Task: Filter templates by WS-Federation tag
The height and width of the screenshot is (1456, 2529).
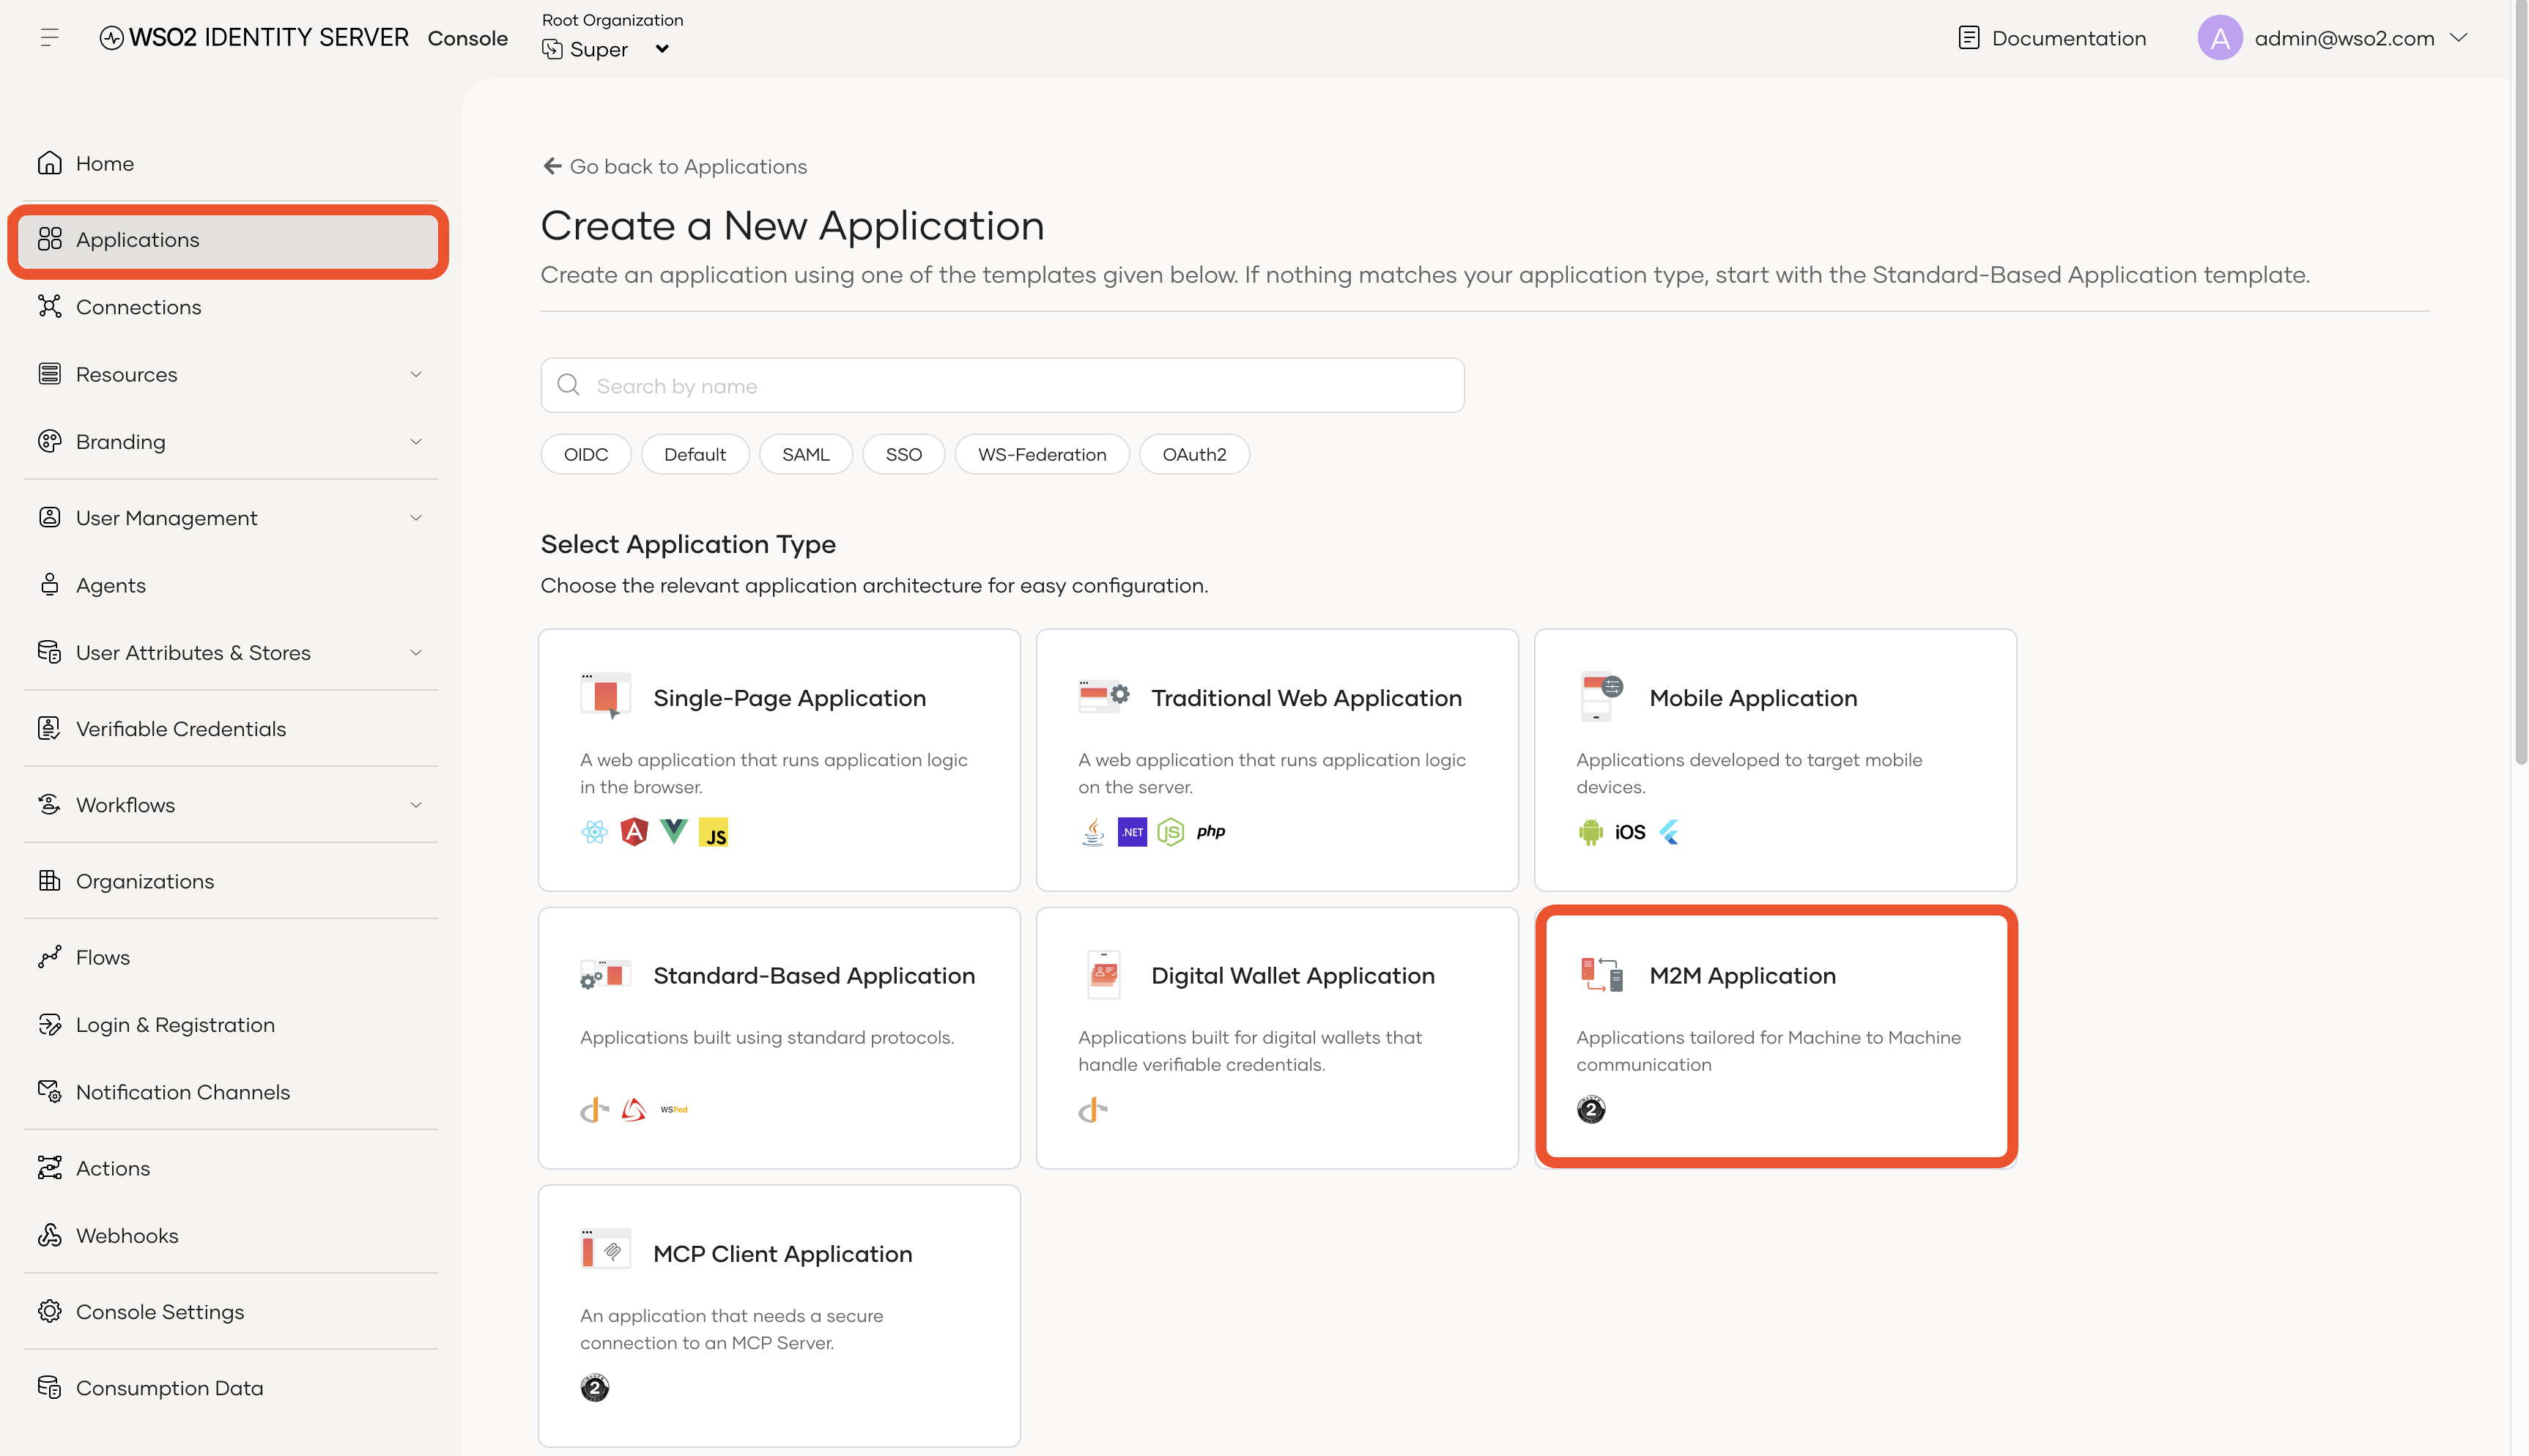Action: click(x=1042, y=454)
